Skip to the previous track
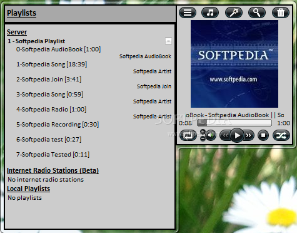The image size is (297, 233). pos(225,135)
